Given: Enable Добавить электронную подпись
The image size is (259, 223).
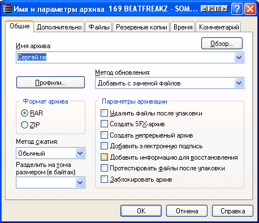Looking at the screenshot, I should tap(104, 146).
